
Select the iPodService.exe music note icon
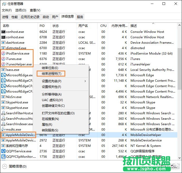coord(3,54)
